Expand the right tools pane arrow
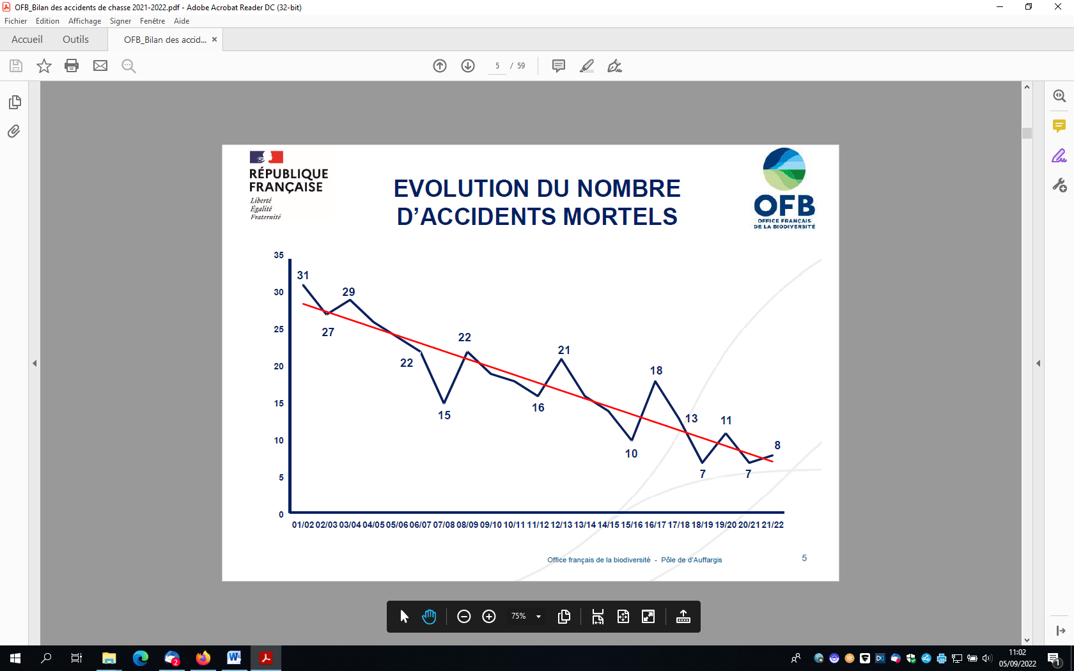This screenshot has height=671, width=1074. [x=1038, y=363]
